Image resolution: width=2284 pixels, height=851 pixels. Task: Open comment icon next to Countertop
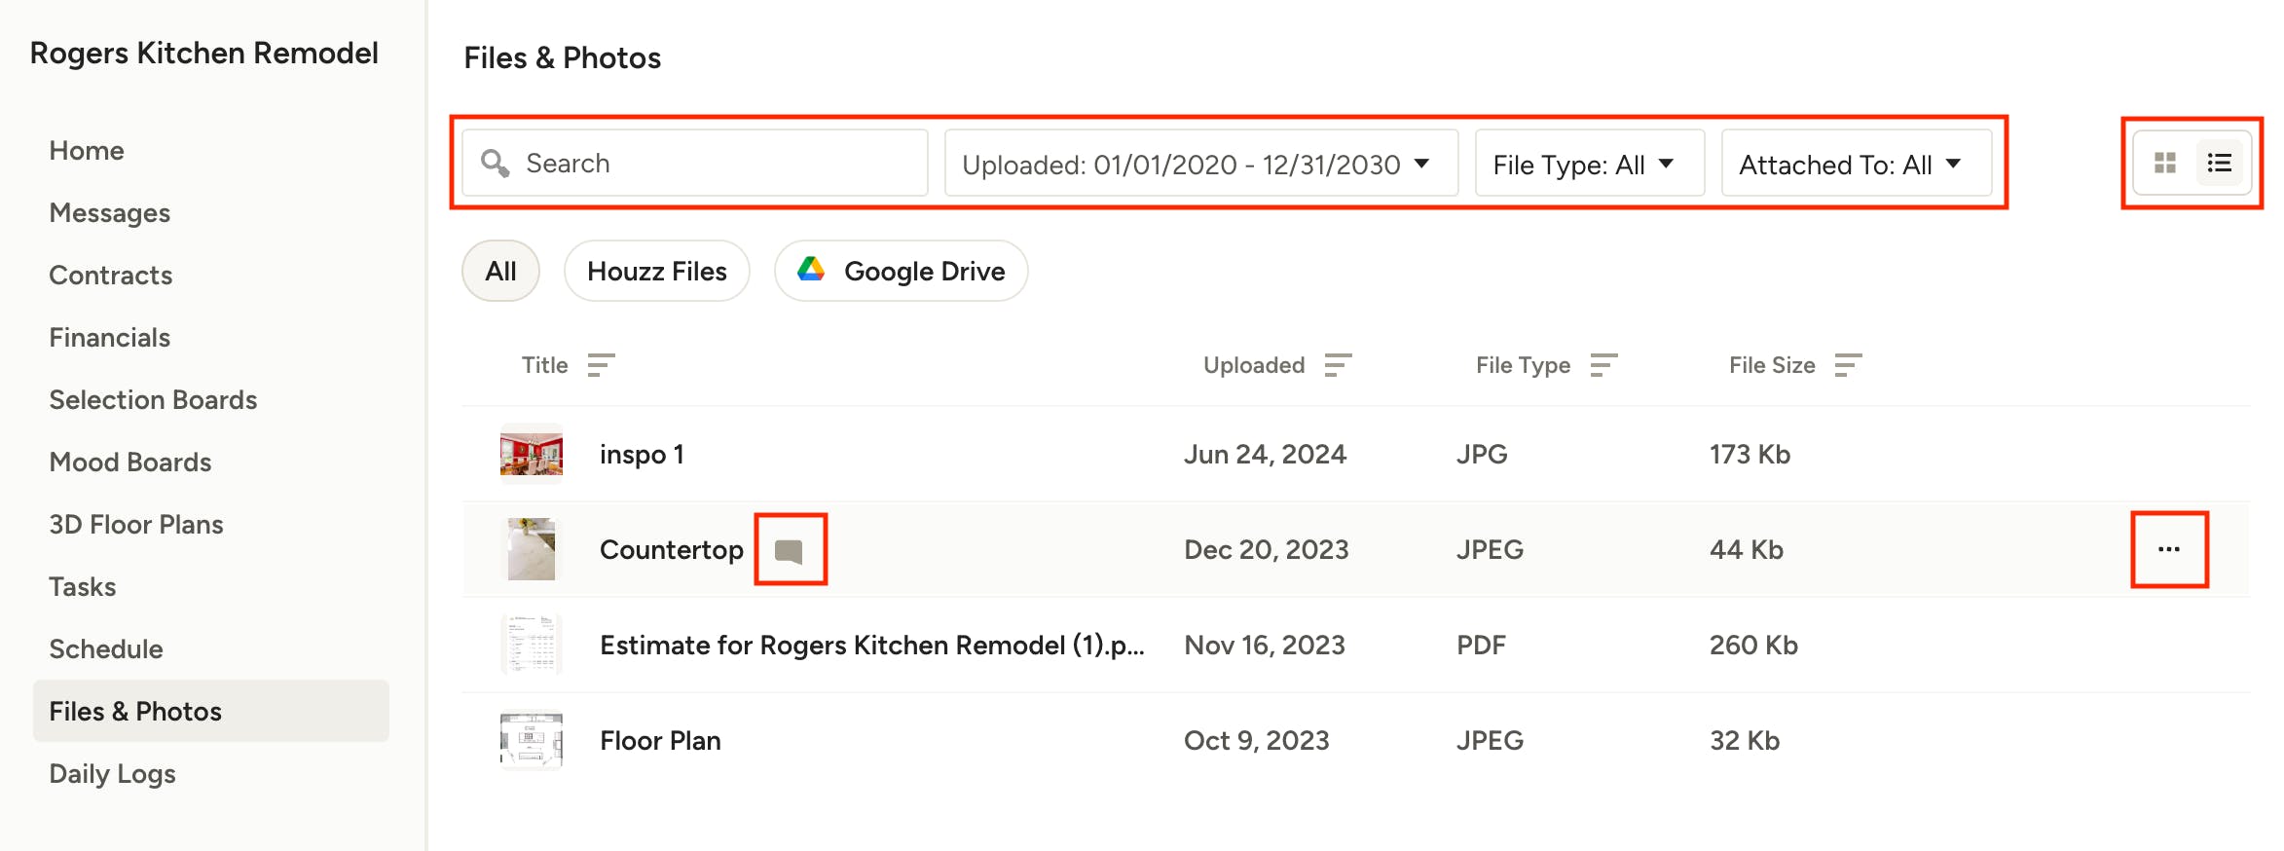[789, 551]
